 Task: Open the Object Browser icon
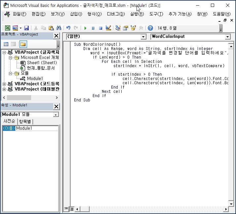tap(133, 28)
